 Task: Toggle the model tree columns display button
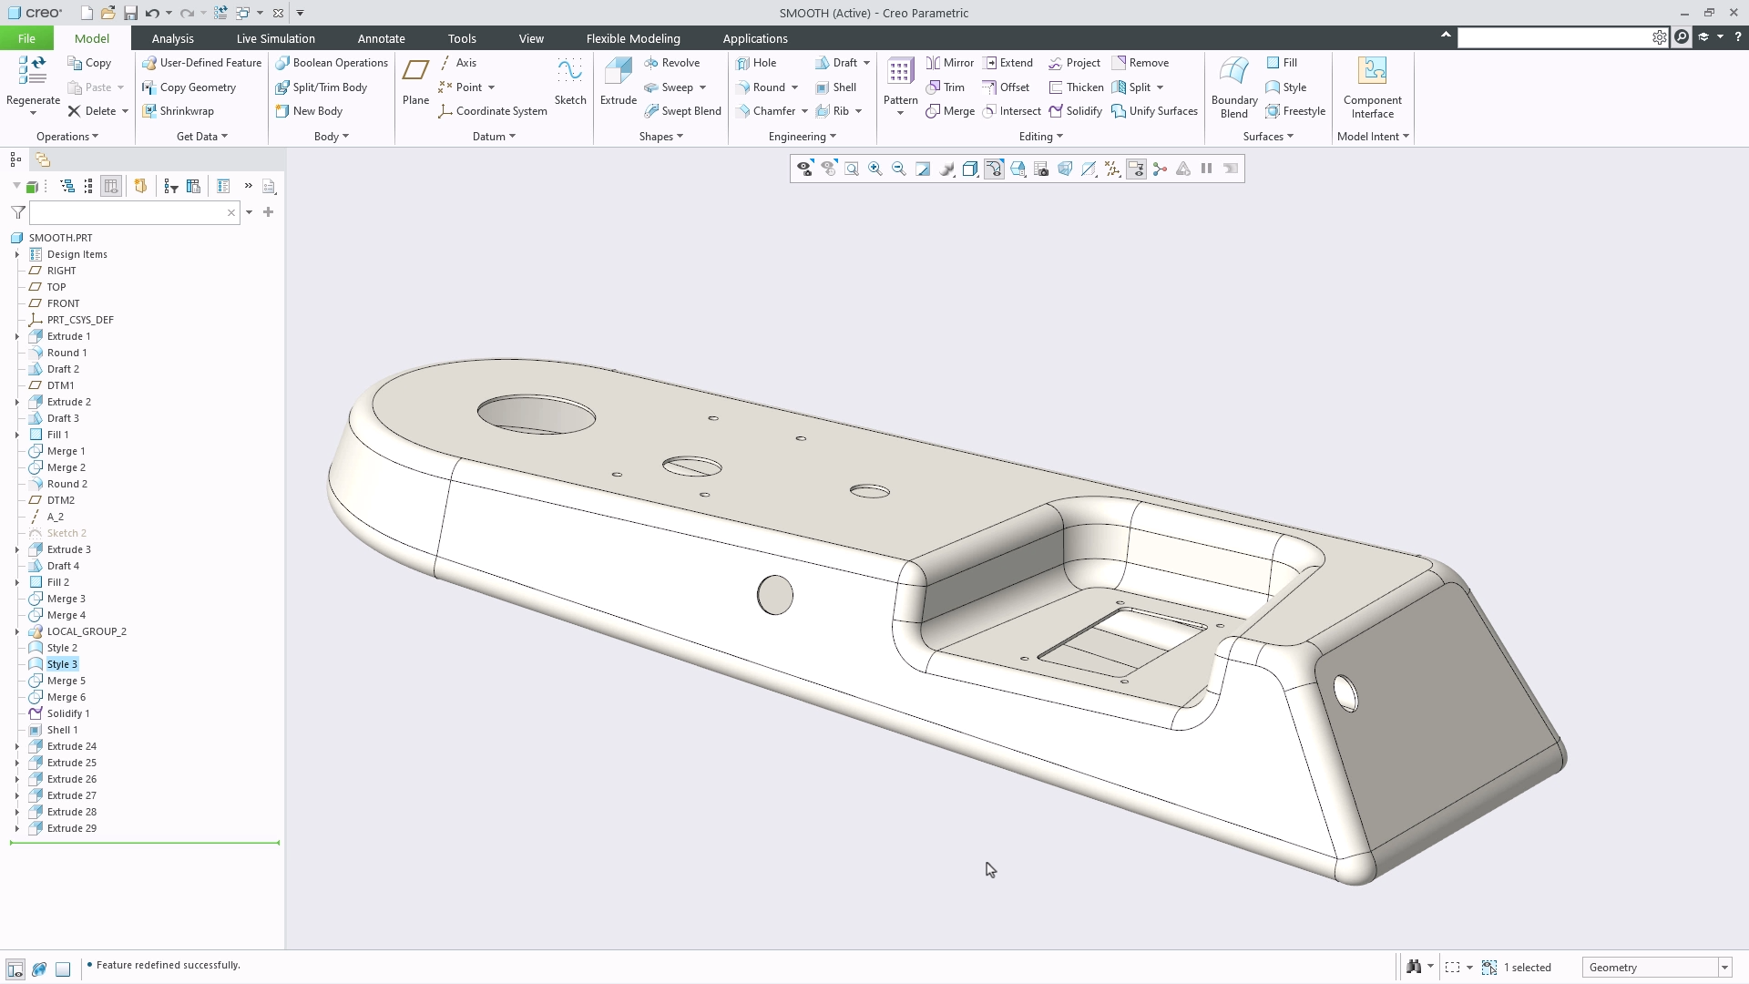[110, 186]
